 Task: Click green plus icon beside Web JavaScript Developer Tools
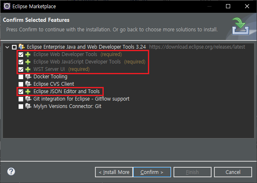coord(28,62)
